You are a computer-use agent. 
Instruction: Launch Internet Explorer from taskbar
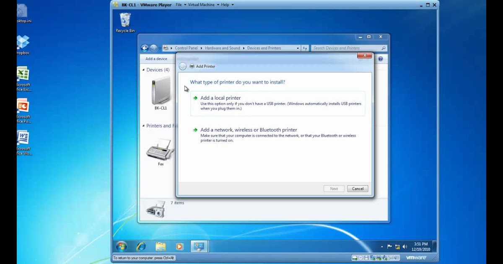pos(141,246)
